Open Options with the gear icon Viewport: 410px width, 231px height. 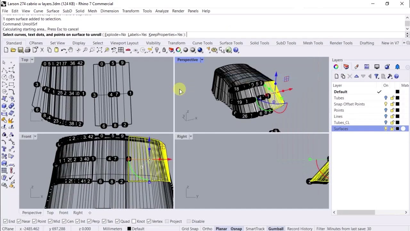click(214, 50)
